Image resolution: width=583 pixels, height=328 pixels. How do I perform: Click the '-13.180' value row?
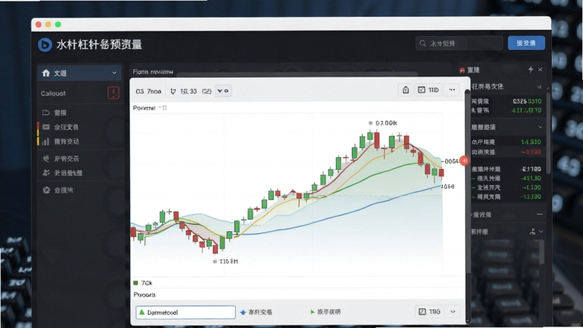pyautogui.click(x=507, y=197)
